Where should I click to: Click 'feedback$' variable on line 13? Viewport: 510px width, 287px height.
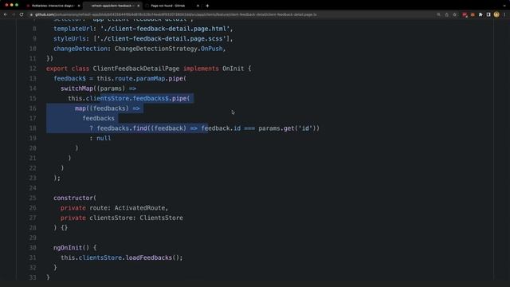70,78
